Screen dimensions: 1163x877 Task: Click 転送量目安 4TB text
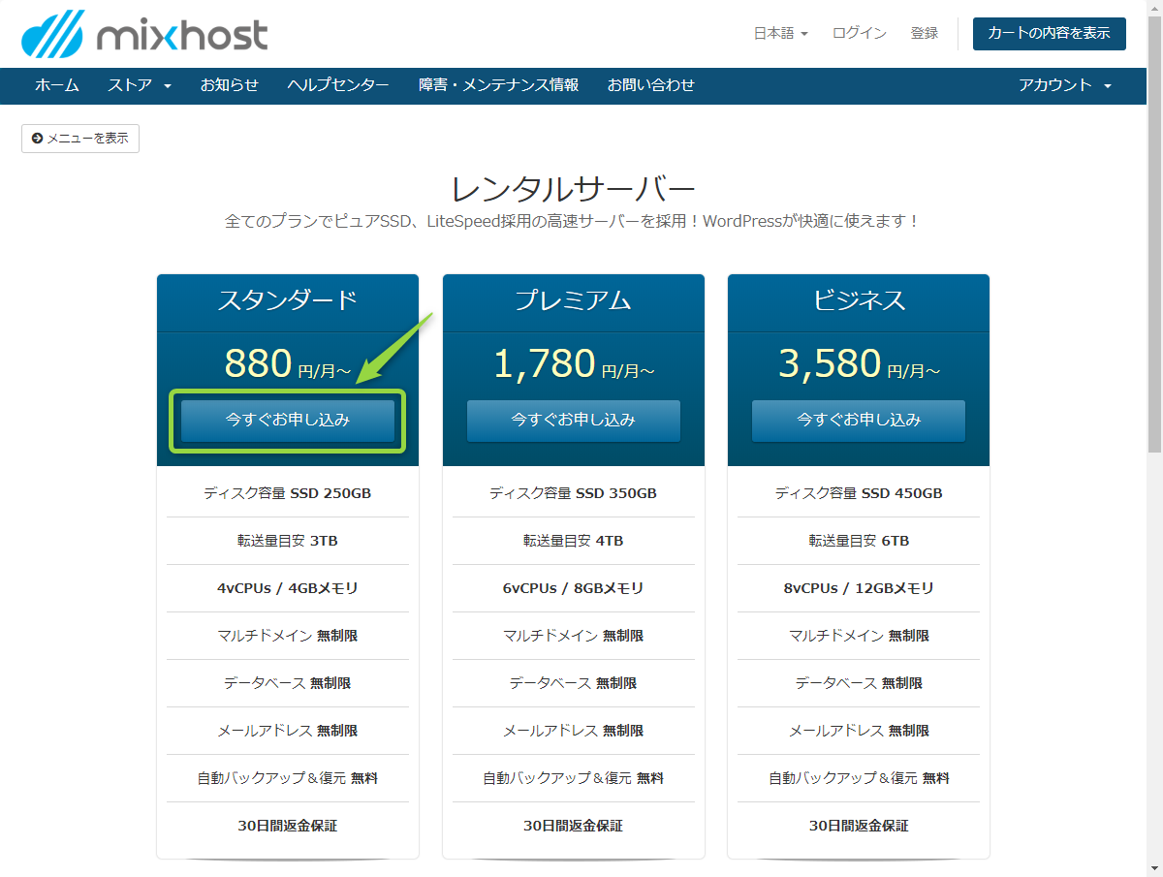[x=574, y=541]
